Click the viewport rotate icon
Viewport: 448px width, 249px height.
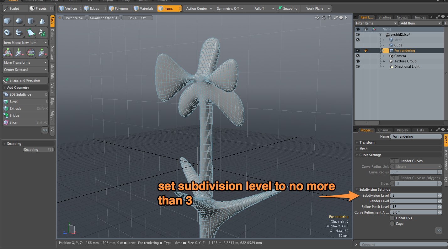324,18
